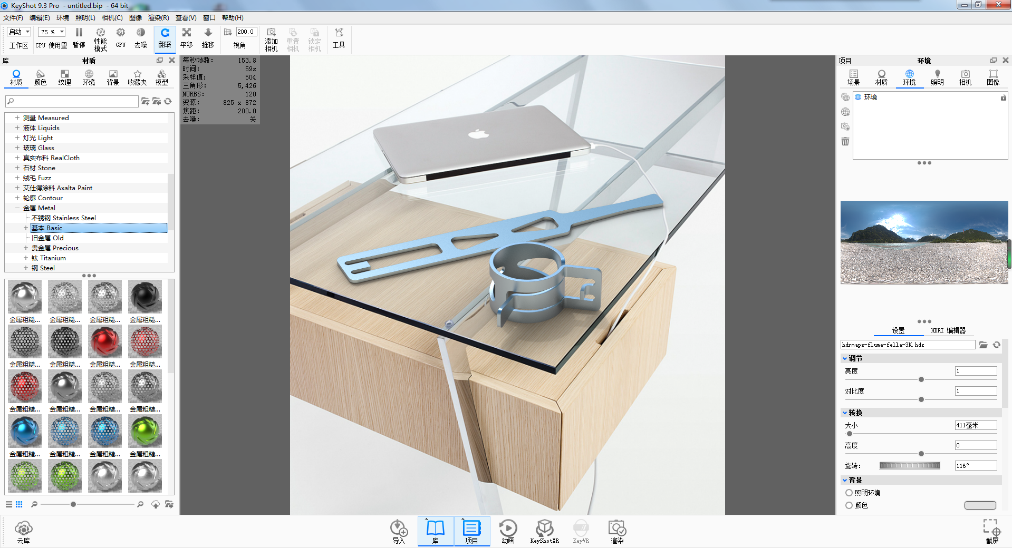Viewport: 1012px width, 548px height.
Task: Adjust the 对比度 contrast slider
Action: pyautogui.click(x=921, y=399)
